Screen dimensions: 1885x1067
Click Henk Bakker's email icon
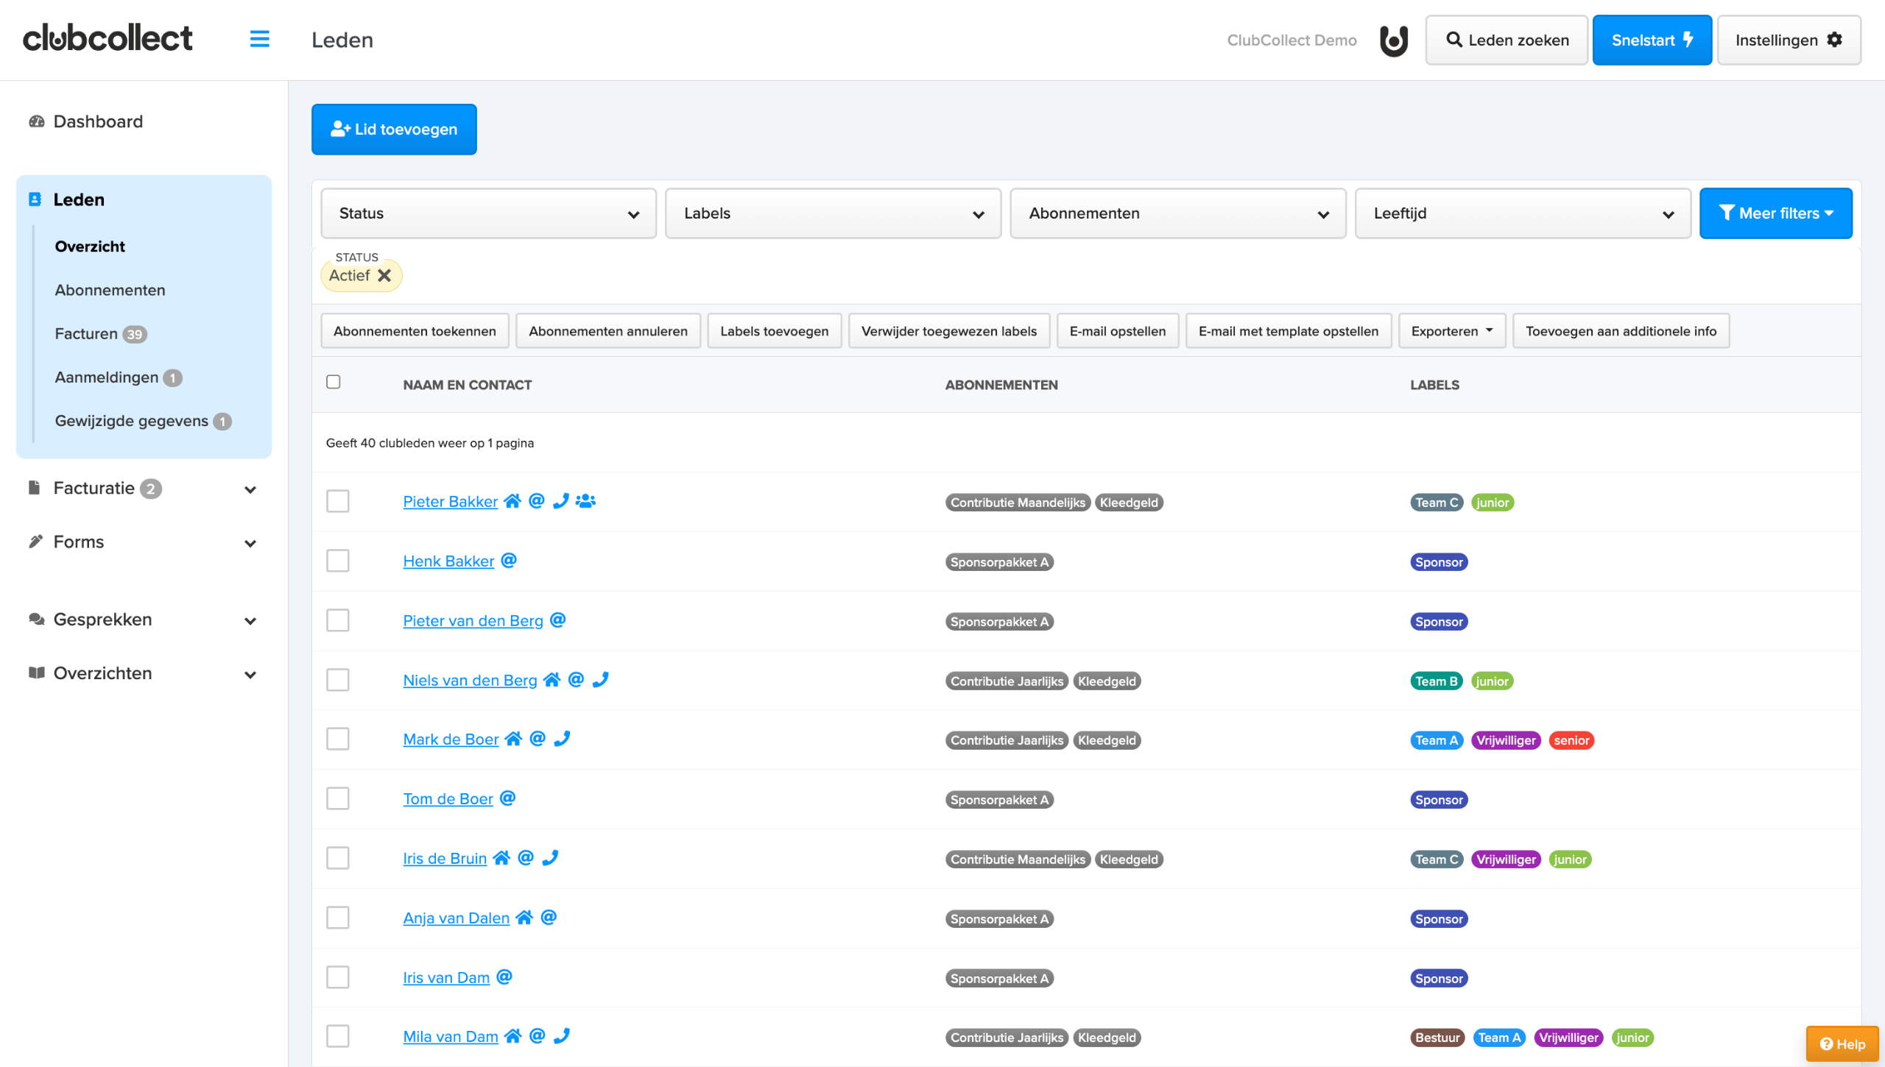[x=509, y=561]
